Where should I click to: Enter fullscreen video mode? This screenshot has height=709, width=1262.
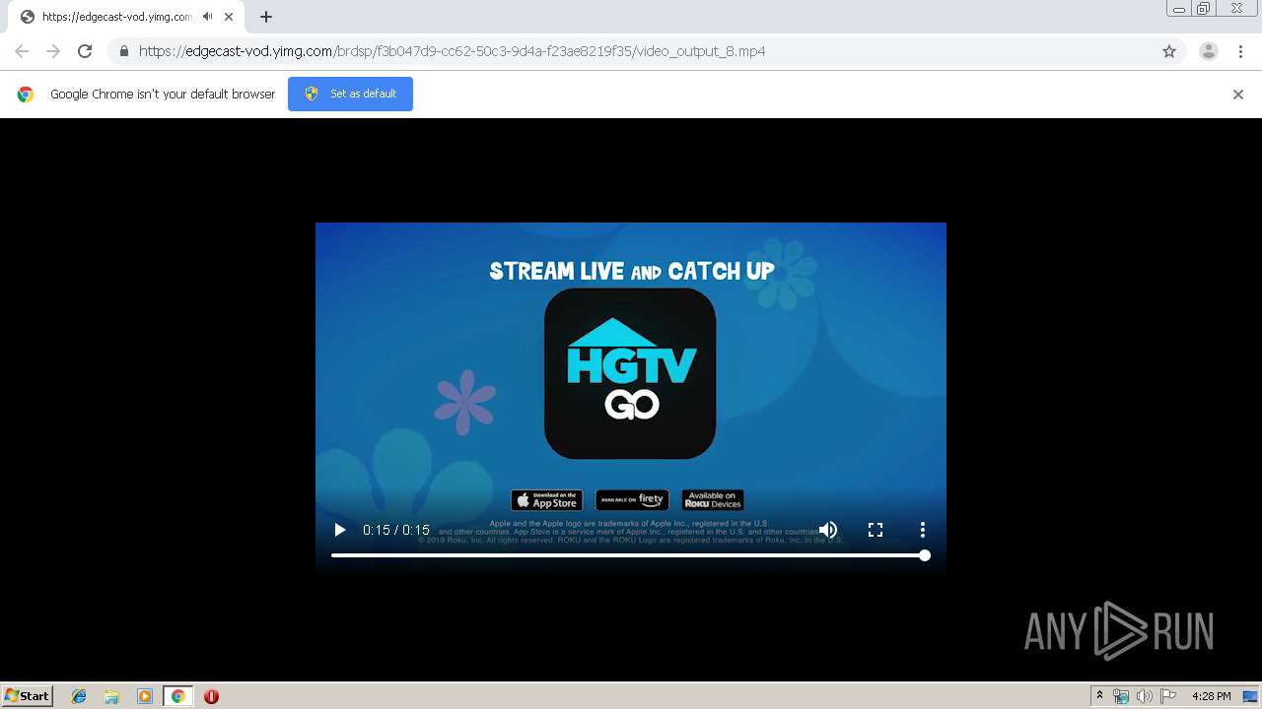875,530
